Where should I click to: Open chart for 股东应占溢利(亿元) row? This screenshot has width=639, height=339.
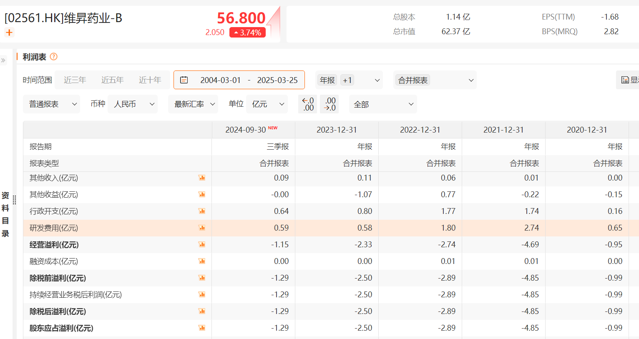click(202, 328)
